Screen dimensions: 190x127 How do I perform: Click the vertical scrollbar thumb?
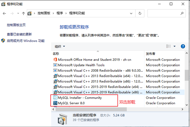click(187, 75)
